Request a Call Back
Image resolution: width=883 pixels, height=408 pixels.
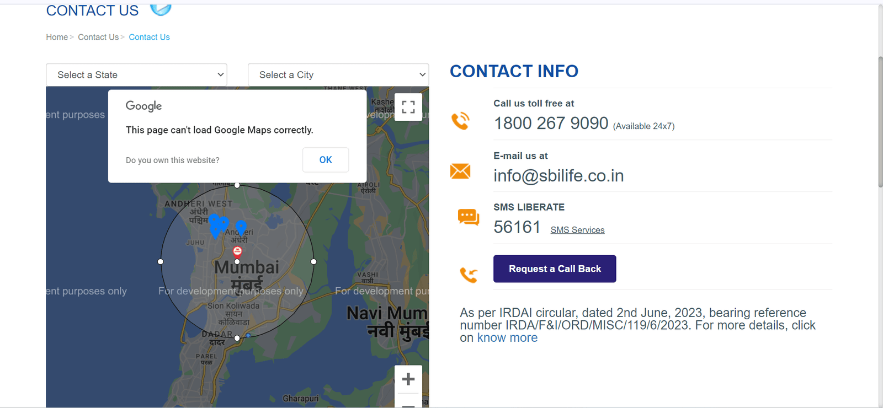pos(555,269)
